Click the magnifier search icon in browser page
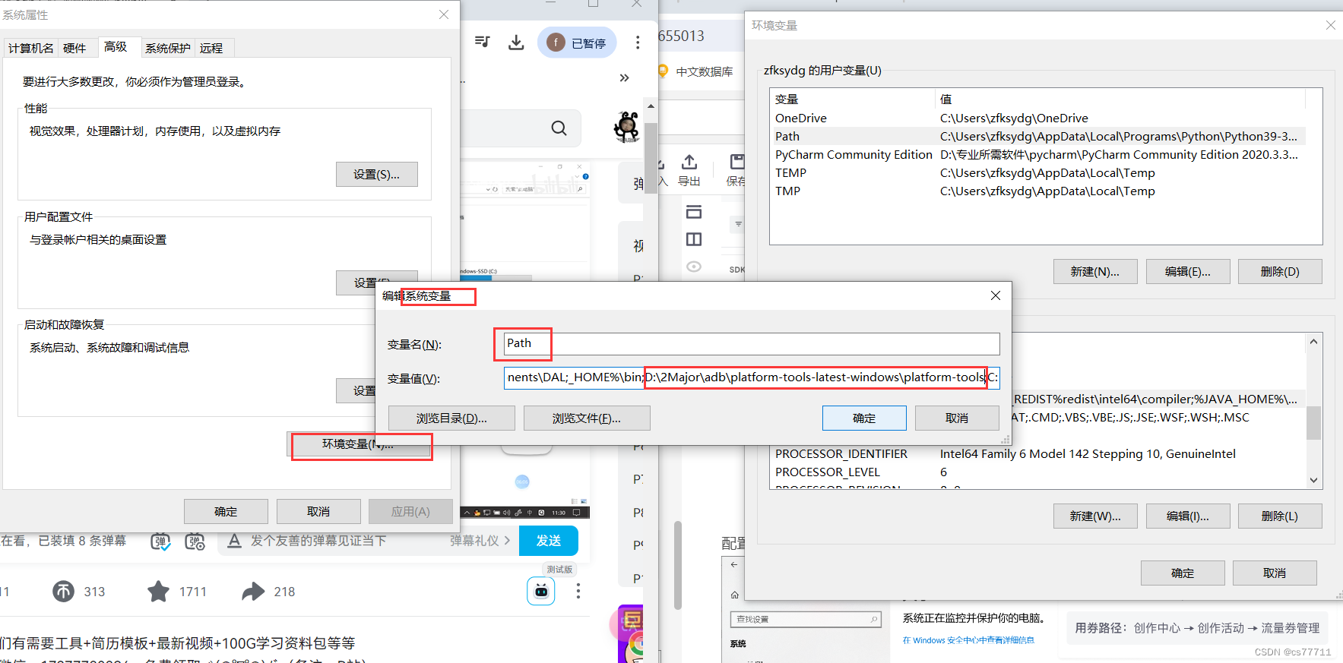Image resolution: width=1343 pixels, height=663 pixels. click(559, 128)
